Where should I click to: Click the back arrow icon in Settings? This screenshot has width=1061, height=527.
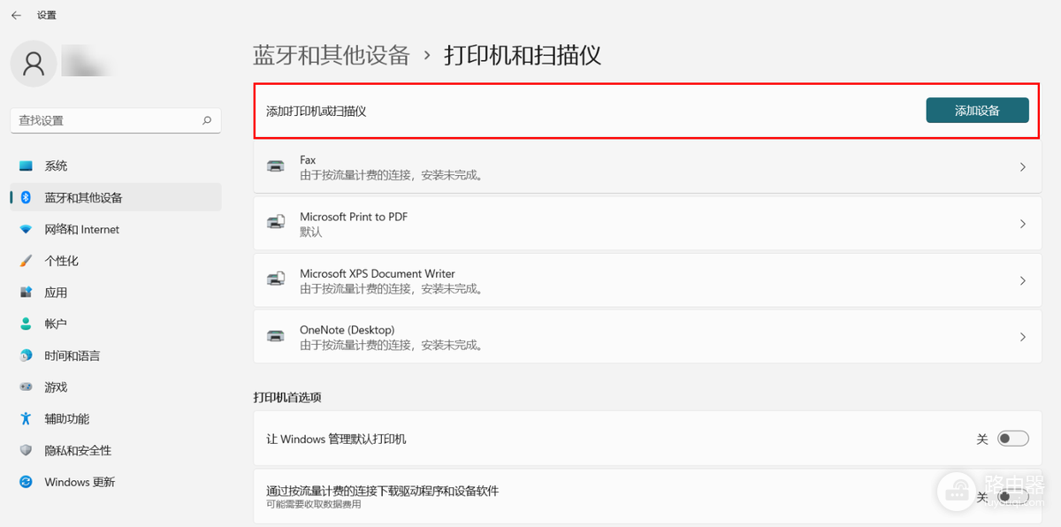(x=16, y=15)
